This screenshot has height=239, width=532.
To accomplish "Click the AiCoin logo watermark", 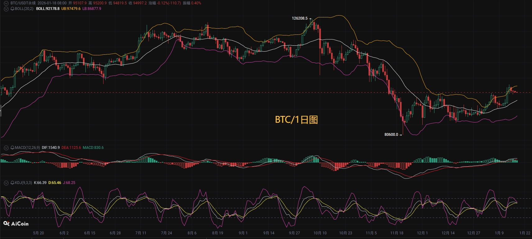I will click(16, 223).
